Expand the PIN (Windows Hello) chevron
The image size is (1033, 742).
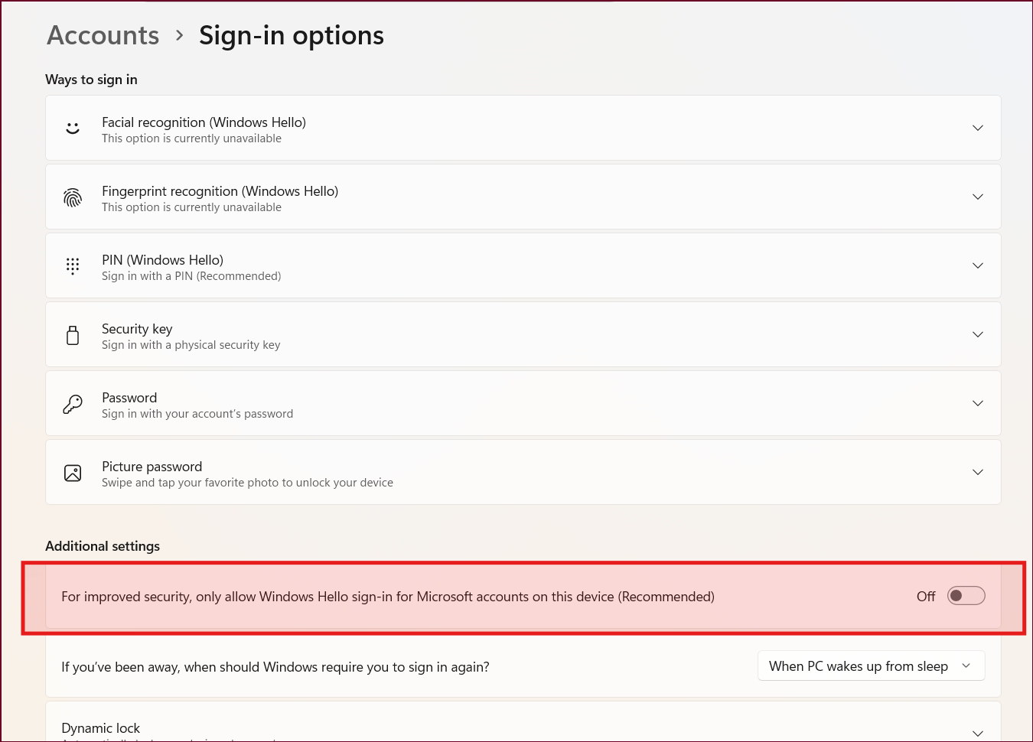click(978, 265)
